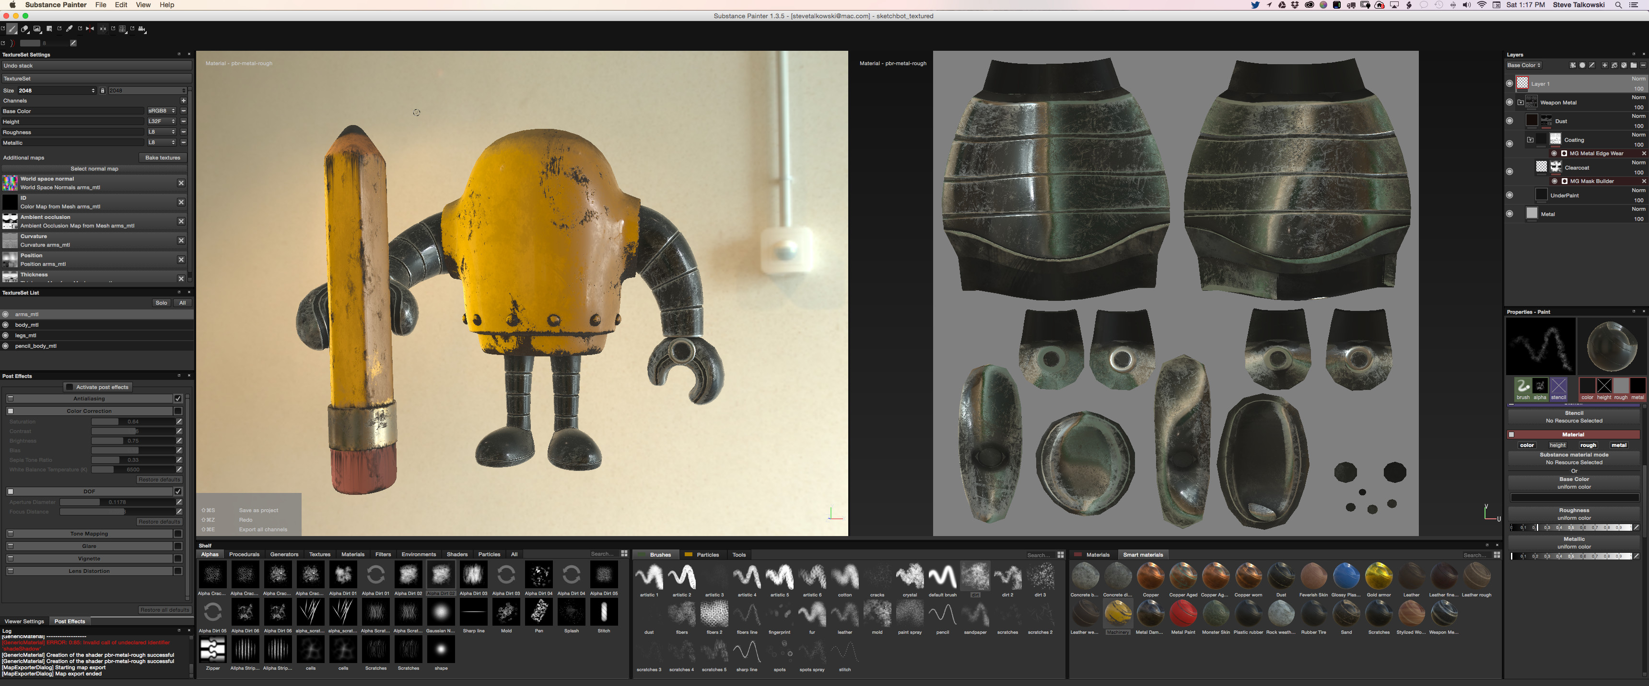Open the Base Color uniform color swatch
This screenshot has width=1649, height=686.
1574,497
